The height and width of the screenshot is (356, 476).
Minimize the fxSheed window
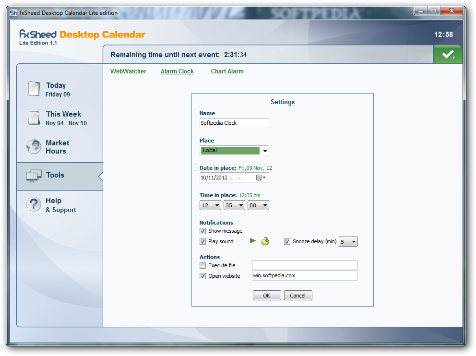coord(420,11)
